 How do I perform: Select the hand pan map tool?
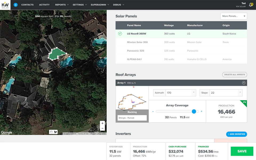(51, 132)
